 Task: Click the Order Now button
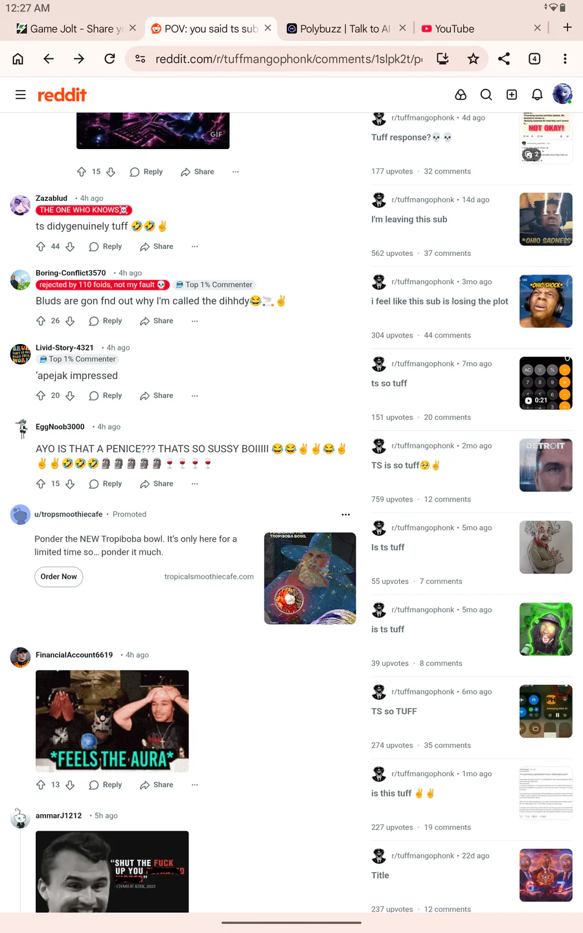point(58,577)
